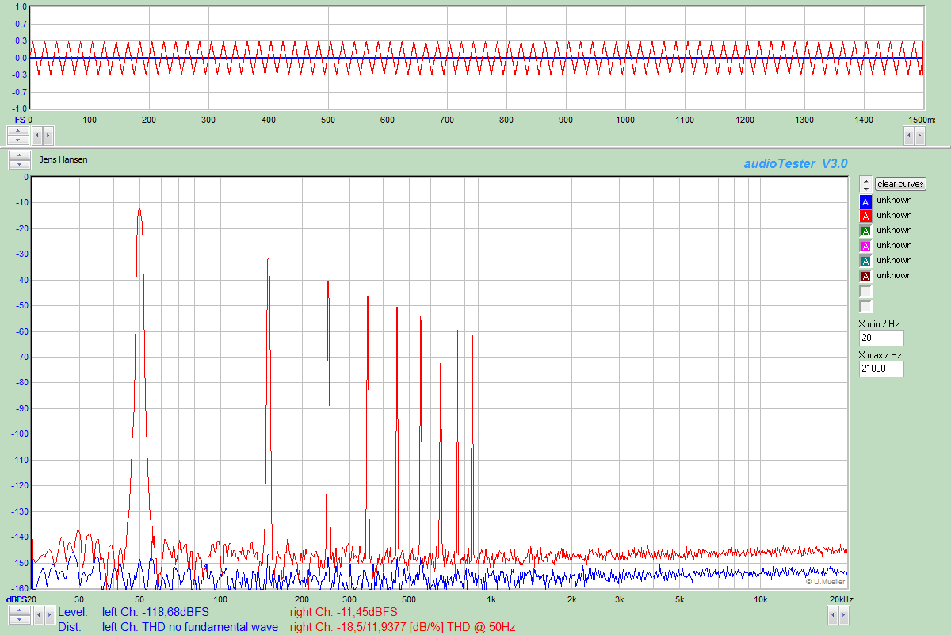This screenshot has height=635, width=951.
Task: Click the X min / Hz input field
Action: point(881,339)
